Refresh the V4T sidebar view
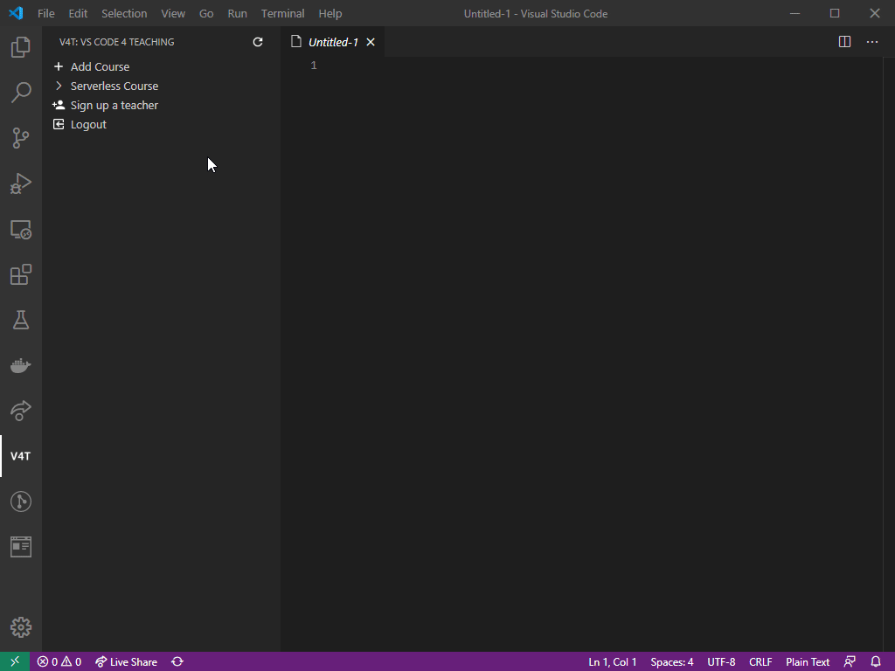 (258, 42)
